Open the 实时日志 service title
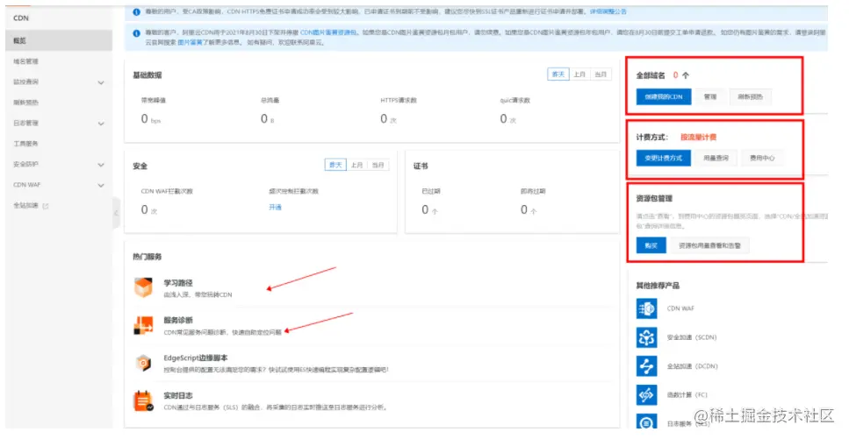This screenshot has width=849, height=439. tap(178, 396)
